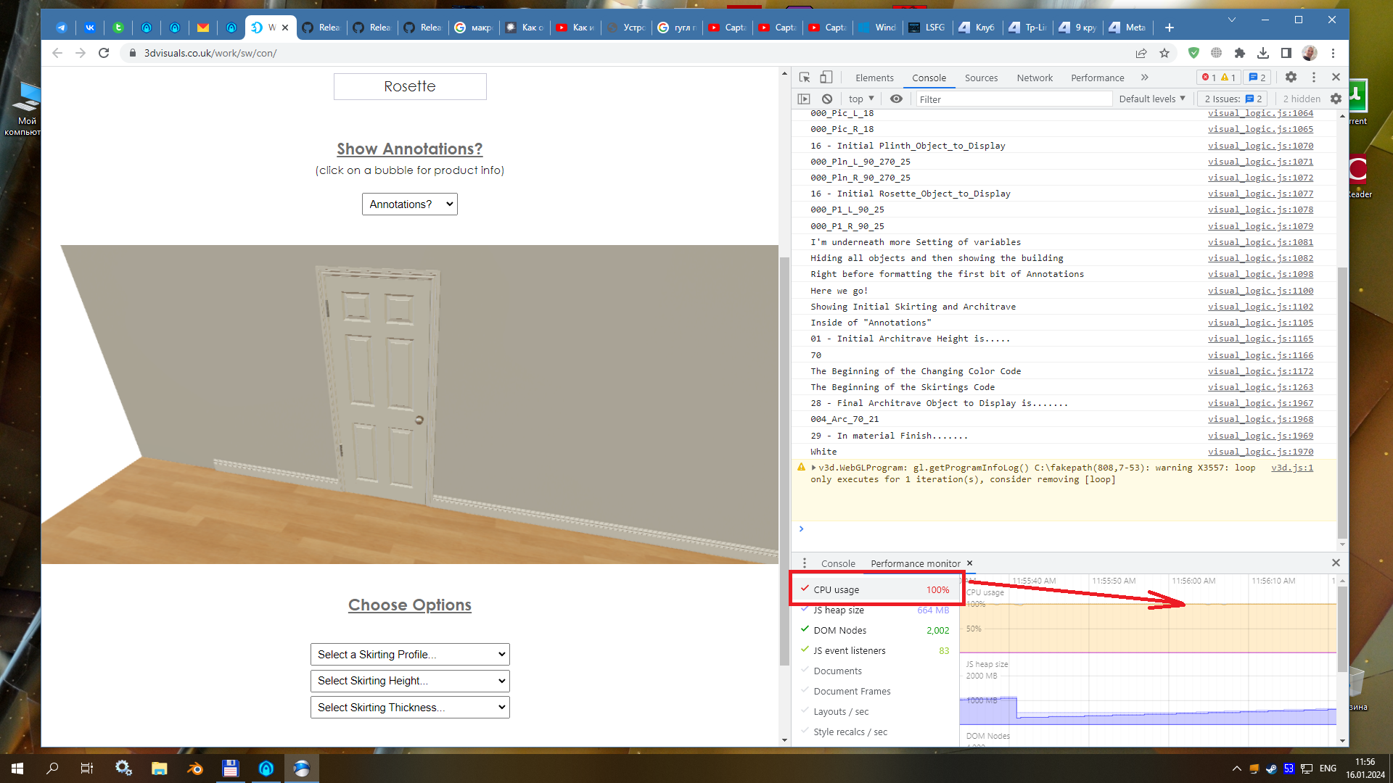The height and width of the screenshot is (783, 1393).
Task: Create a live expression with eye icon
Action: (x=897, y=99)
